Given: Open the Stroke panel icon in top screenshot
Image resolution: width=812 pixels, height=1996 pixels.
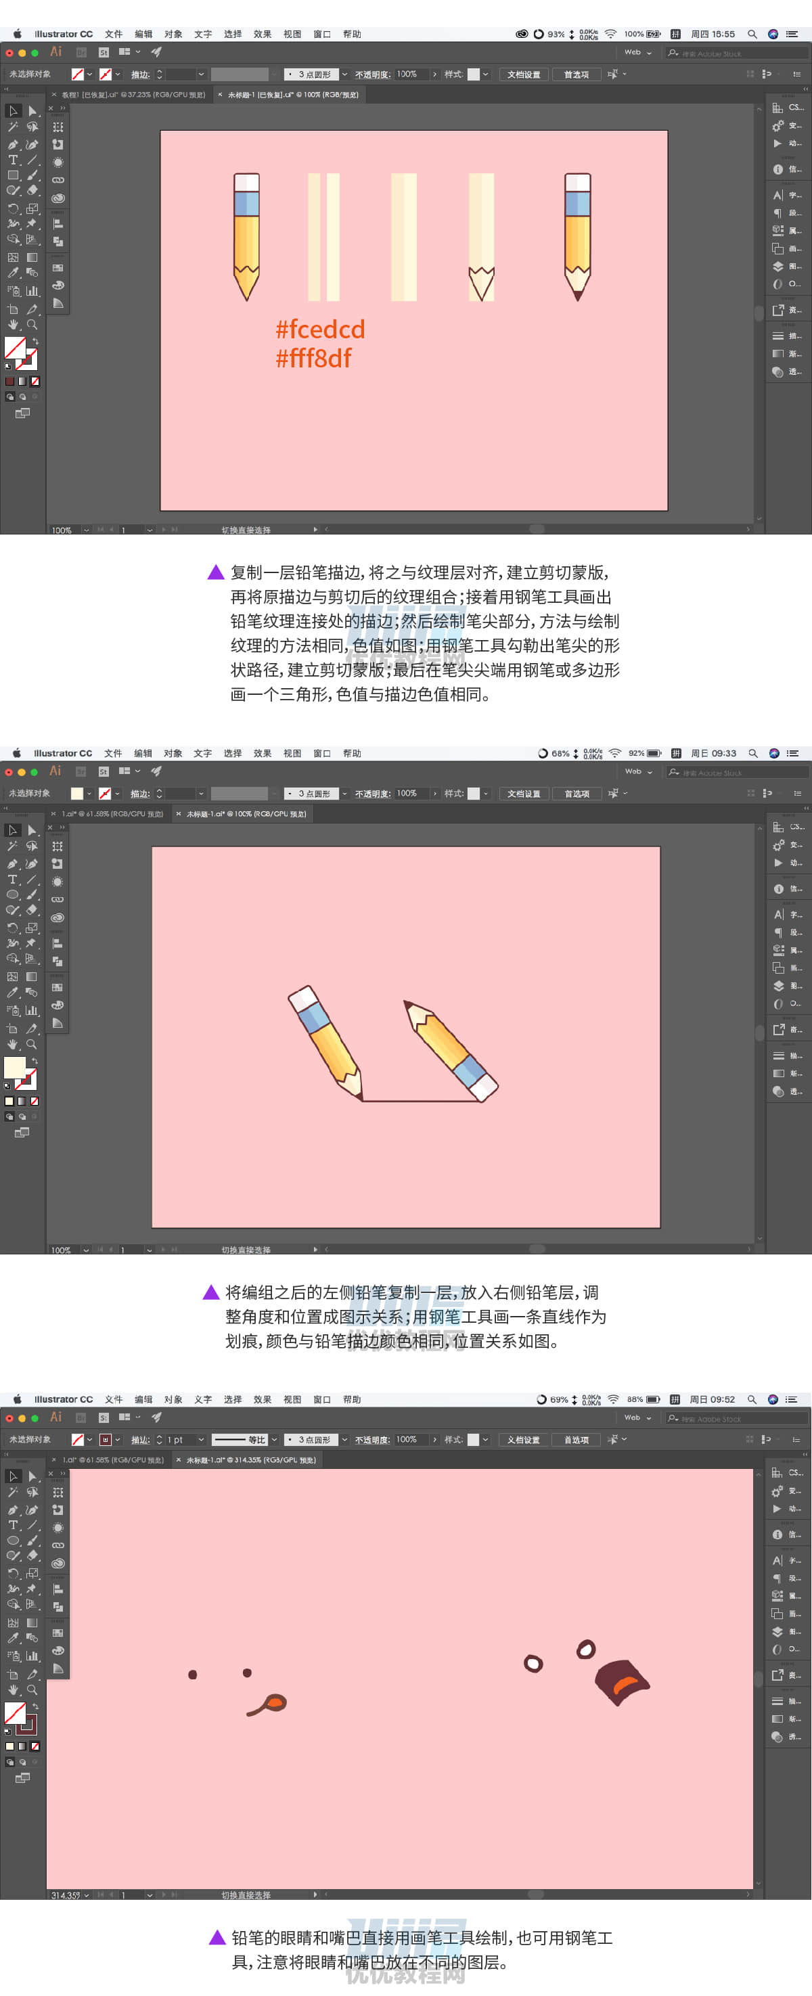Looking at the screenshot, I should [778, 336].
